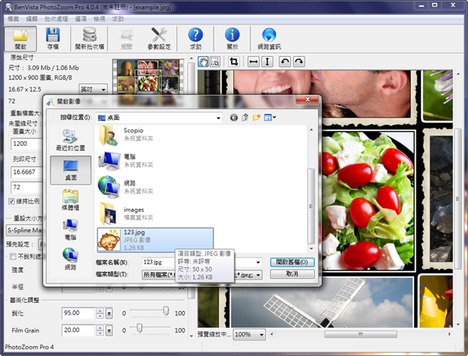Open the 編輯 menu

coord(32,19)
